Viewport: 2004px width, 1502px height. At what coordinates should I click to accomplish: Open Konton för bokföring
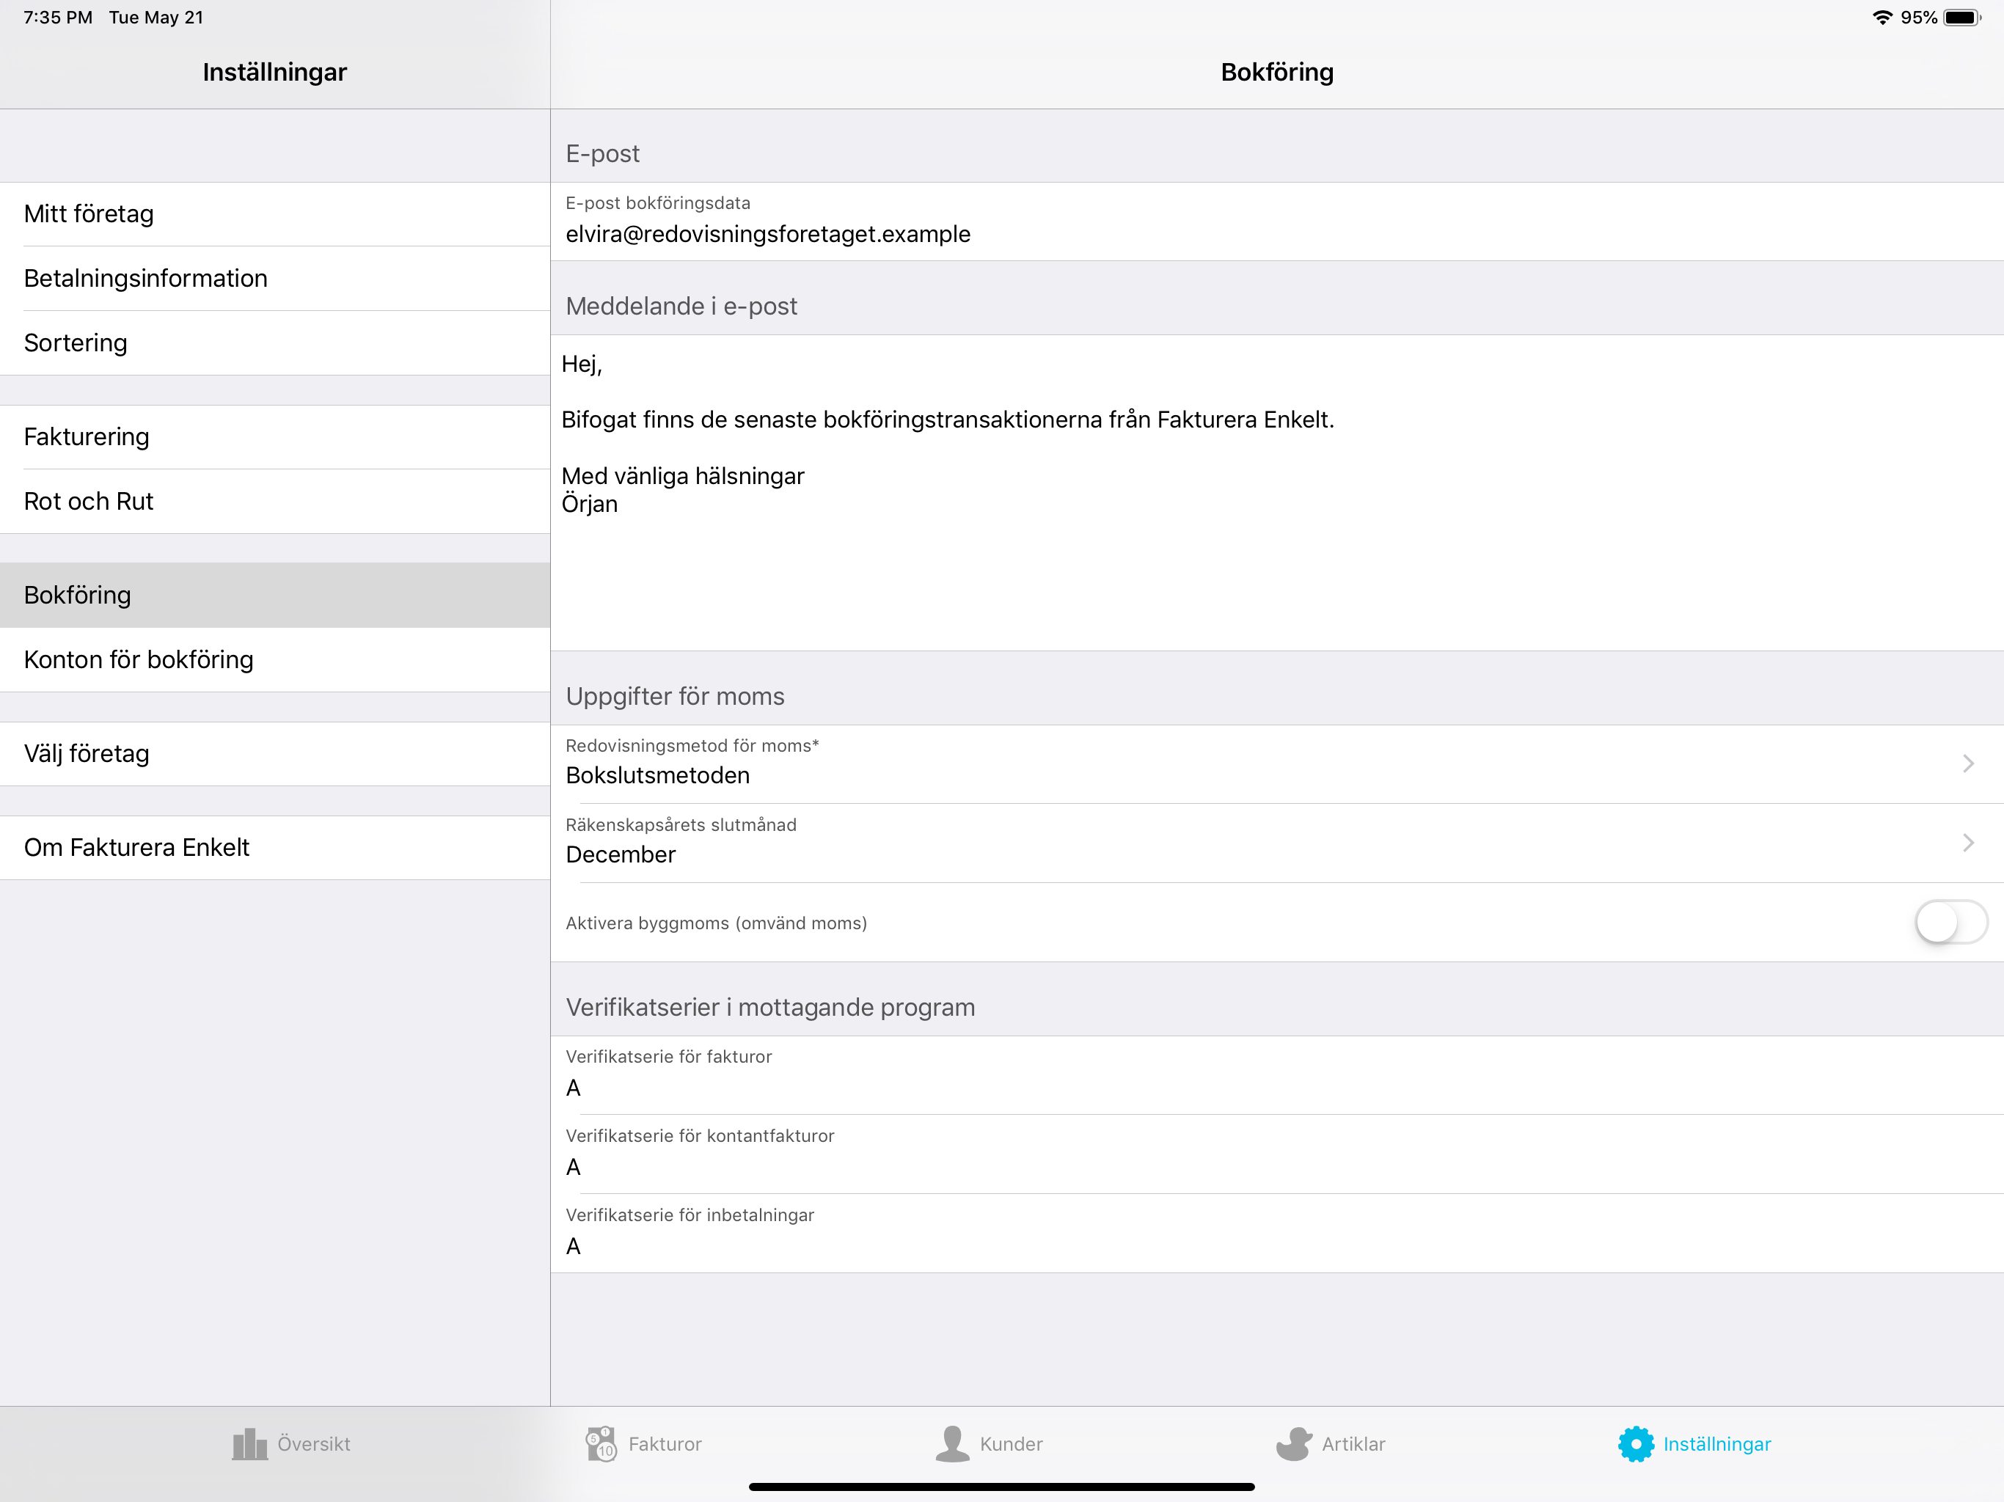click(275, 659)
